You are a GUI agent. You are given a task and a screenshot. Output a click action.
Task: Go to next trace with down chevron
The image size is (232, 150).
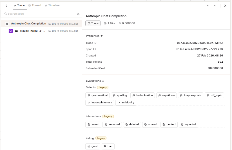tap(215, 6)
